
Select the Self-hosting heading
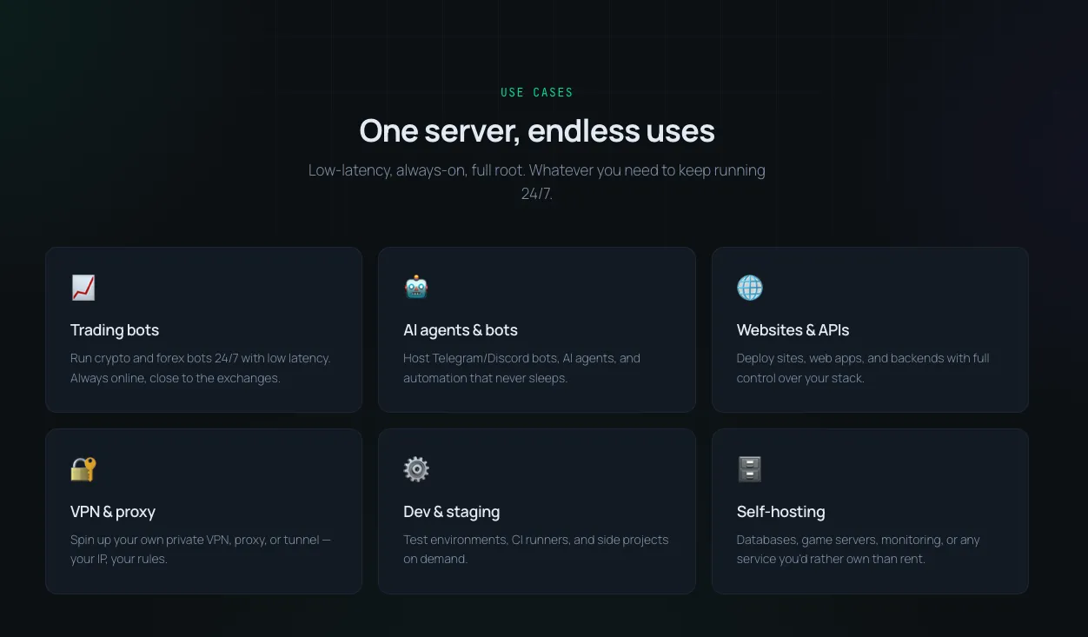point(780,512)
